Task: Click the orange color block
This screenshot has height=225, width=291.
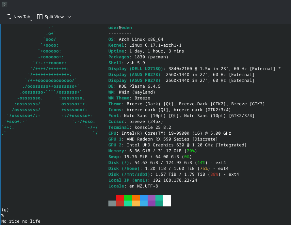Action: click(136, 198)
